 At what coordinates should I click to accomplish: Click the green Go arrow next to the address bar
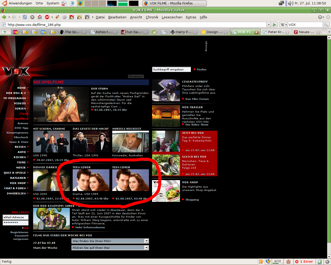pyautogui.click(x=275, y=25)
